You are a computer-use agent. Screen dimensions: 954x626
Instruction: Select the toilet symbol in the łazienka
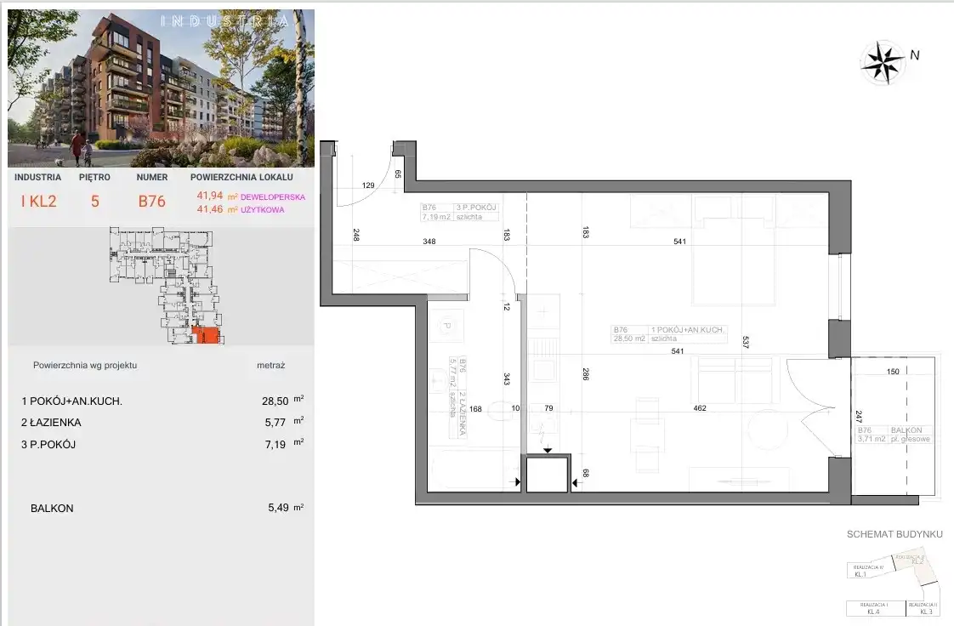coord(501,407)
